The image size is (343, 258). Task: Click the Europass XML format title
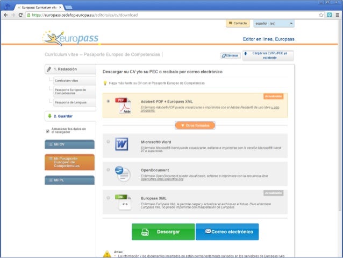pyautogui.click(x=154, y=198)
